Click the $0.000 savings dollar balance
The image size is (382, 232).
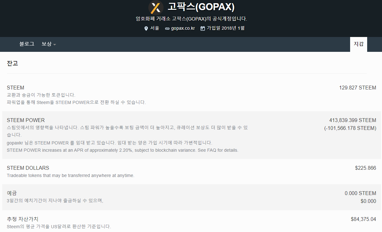click(x=368, y=201)
